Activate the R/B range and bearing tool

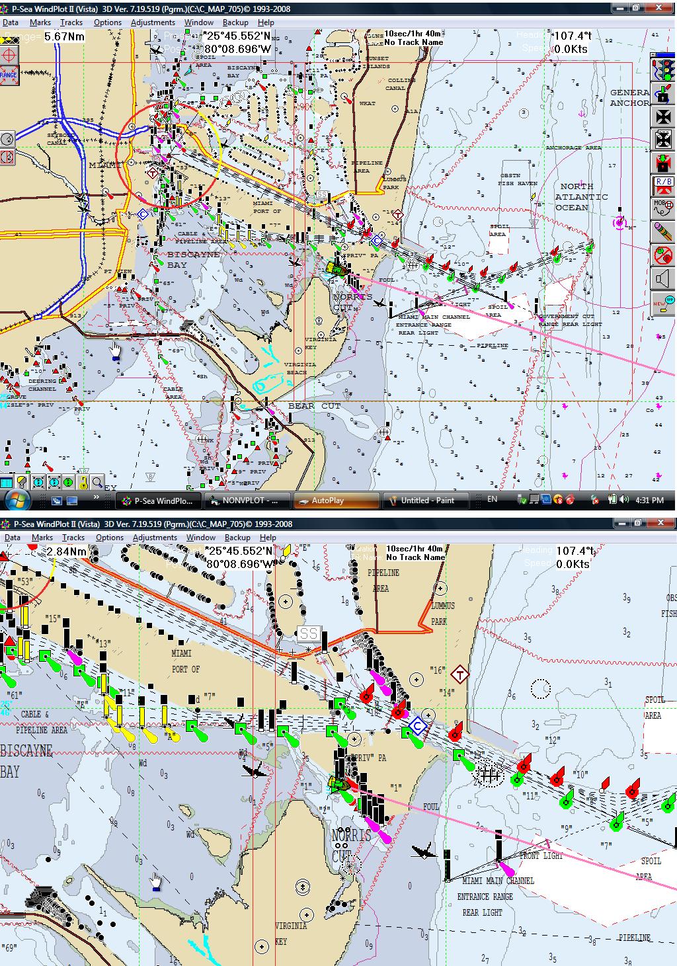point(662,186)
